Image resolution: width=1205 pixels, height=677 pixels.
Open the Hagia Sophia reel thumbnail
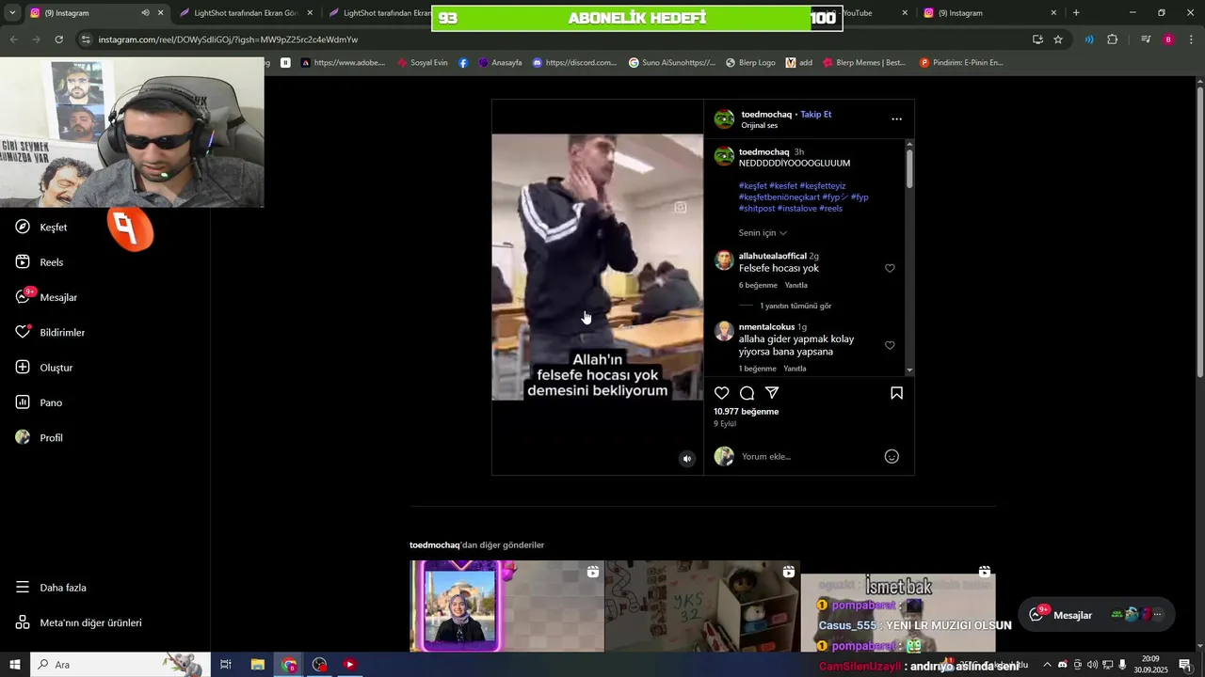[x=507, y=606]
